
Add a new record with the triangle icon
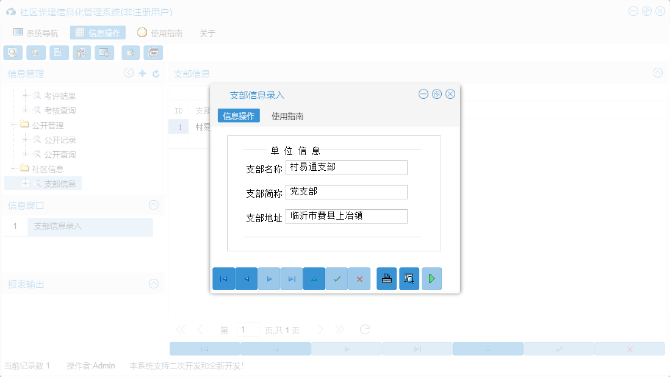pos(314,278)
